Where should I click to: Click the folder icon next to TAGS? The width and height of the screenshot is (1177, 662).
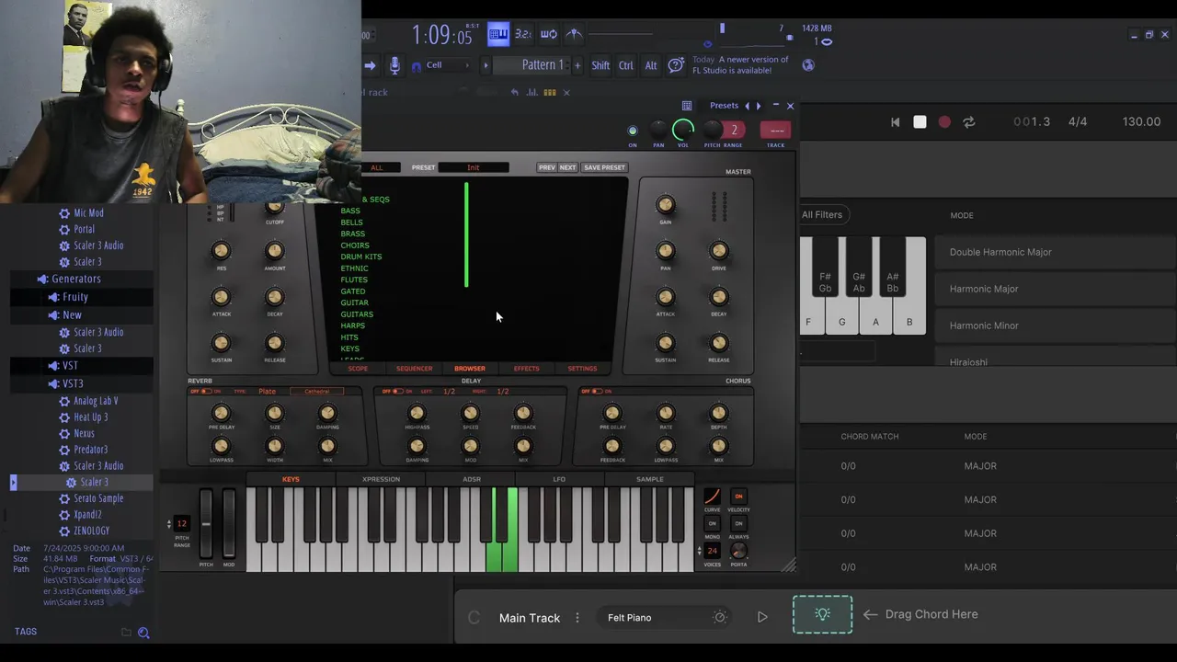coord(126,633)
